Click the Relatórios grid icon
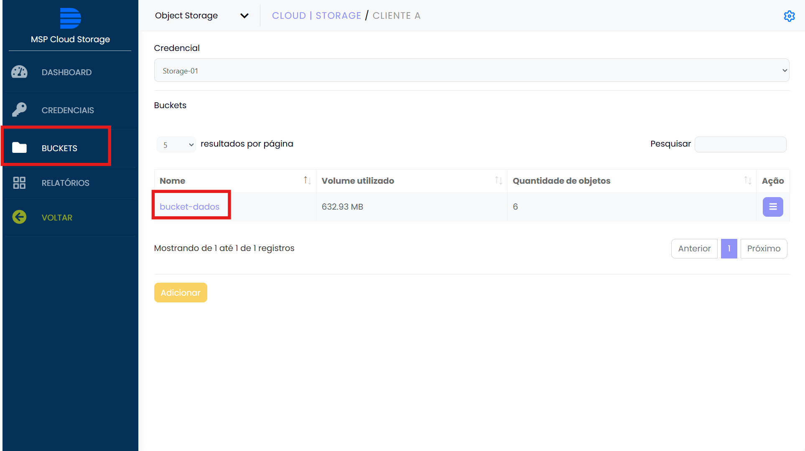The image size is (805, 451). coord(19,183)
